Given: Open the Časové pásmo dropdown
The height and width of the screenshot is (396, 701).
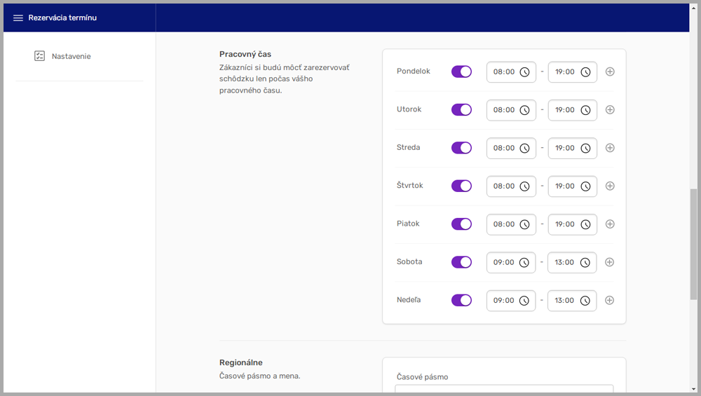Looking at the screenshot, I should pyautogui.click(x=503, y=390).
